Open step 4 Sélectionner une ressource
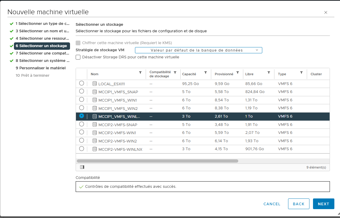 click(42, 39)
